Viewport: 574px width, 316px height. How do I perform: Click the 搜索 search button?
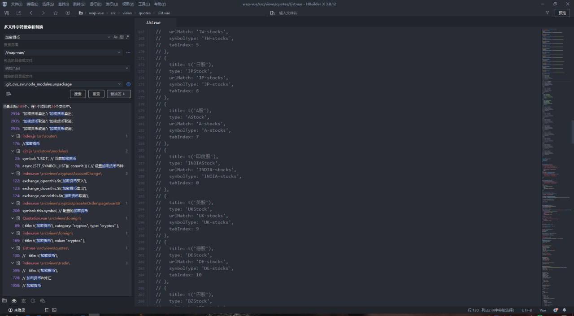pos(78,94)
